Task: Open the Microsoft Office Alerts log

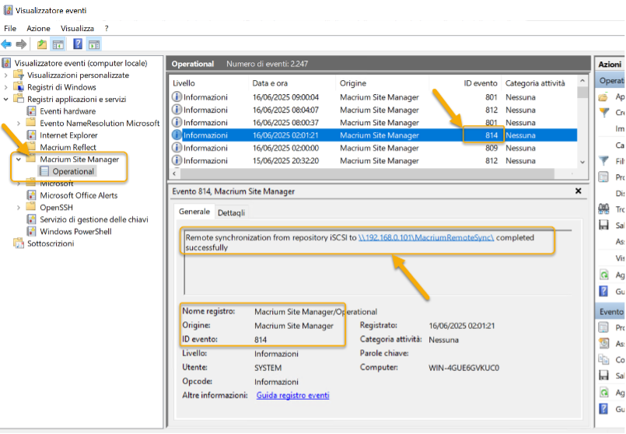Action: tap(79, 195)
